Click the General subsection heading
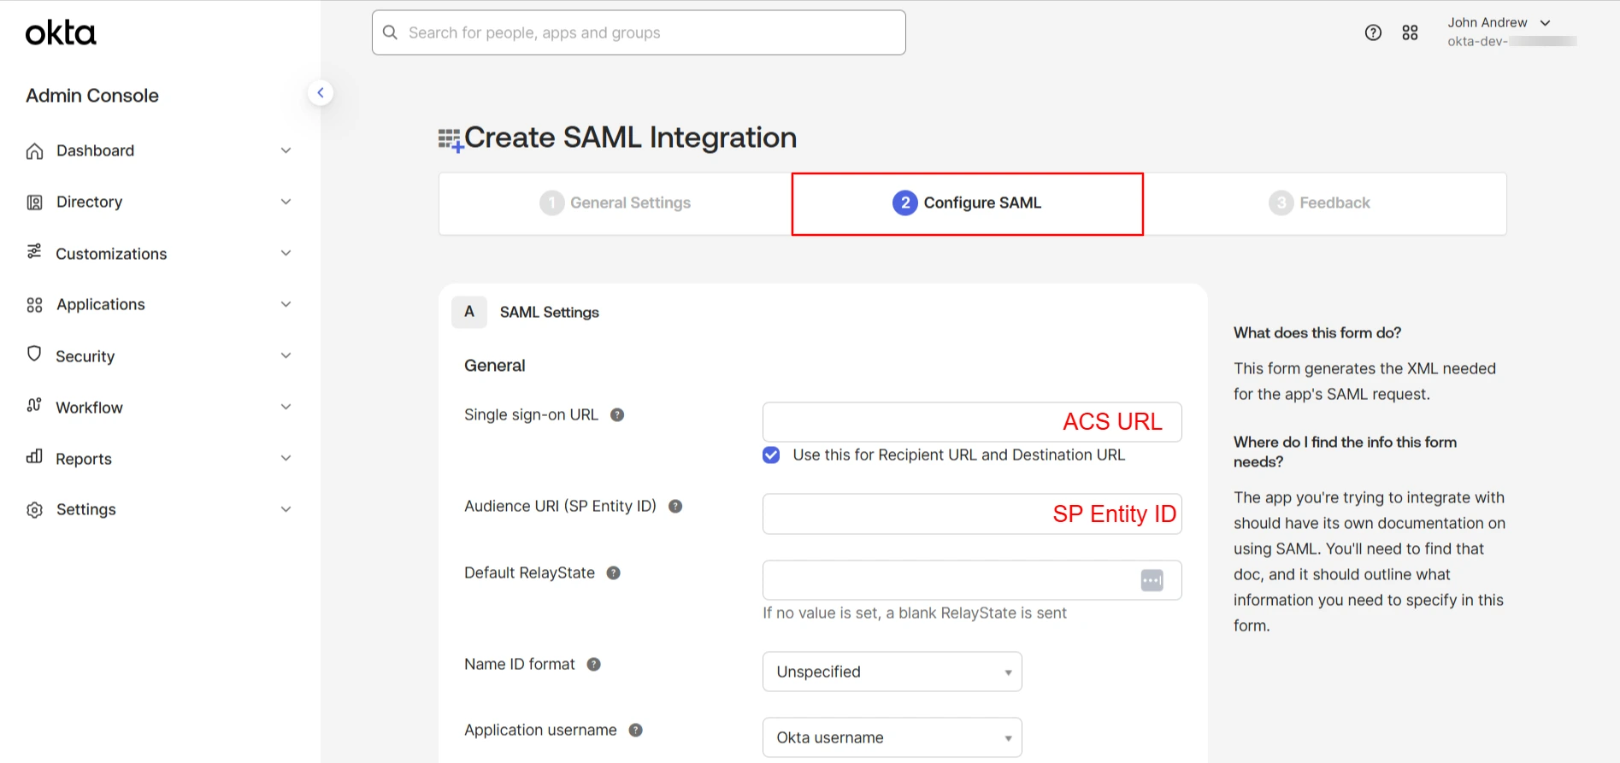This screenshot has width=1620, height=763. 495,366
